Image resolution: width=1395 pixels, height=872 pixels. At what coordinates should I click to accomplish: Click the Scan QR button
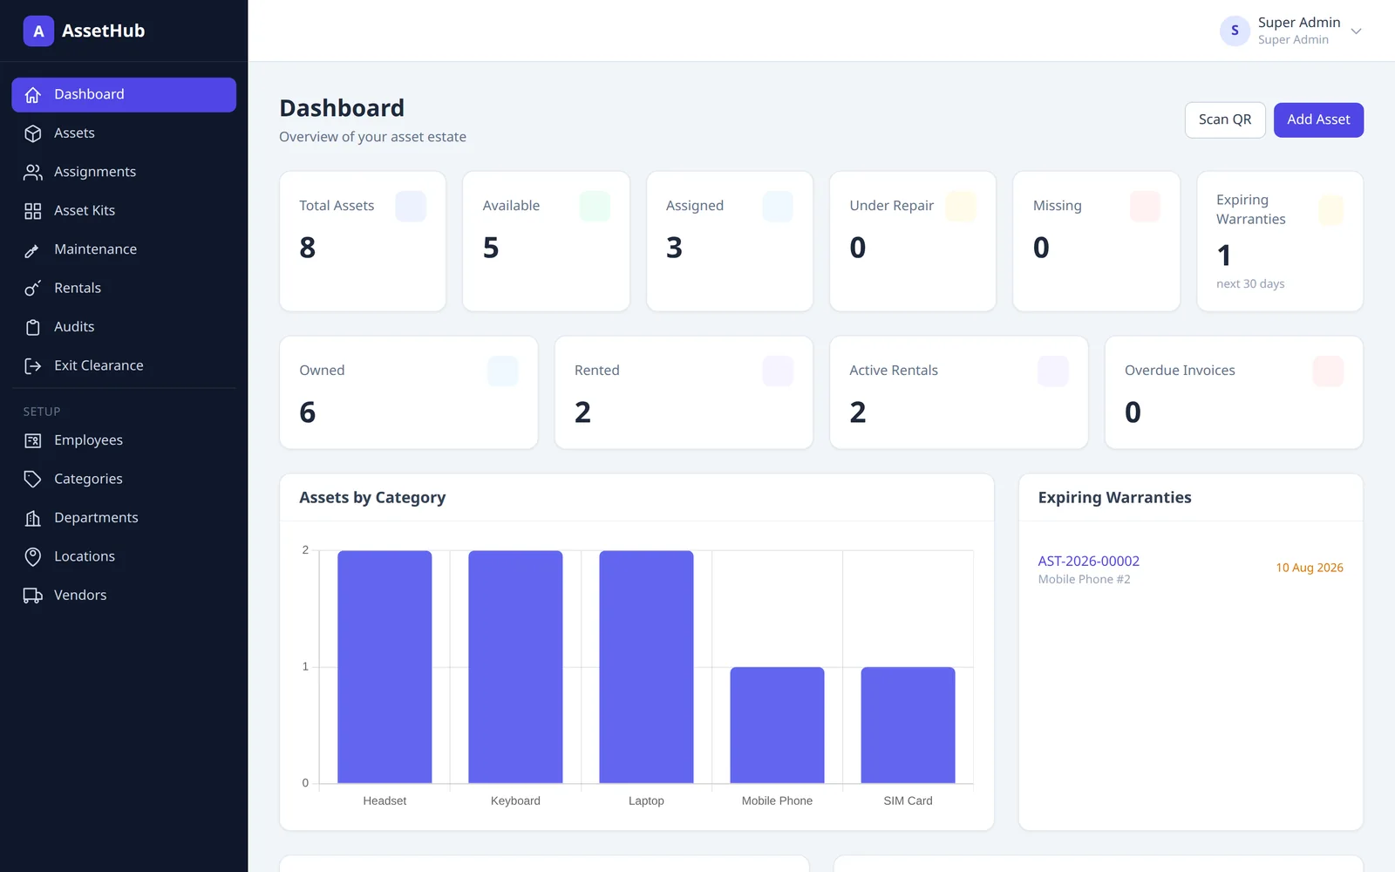point(1225,119)
